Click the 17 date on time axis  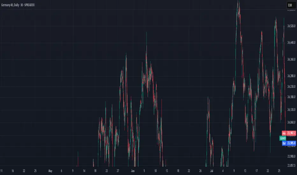coord(257,171)
